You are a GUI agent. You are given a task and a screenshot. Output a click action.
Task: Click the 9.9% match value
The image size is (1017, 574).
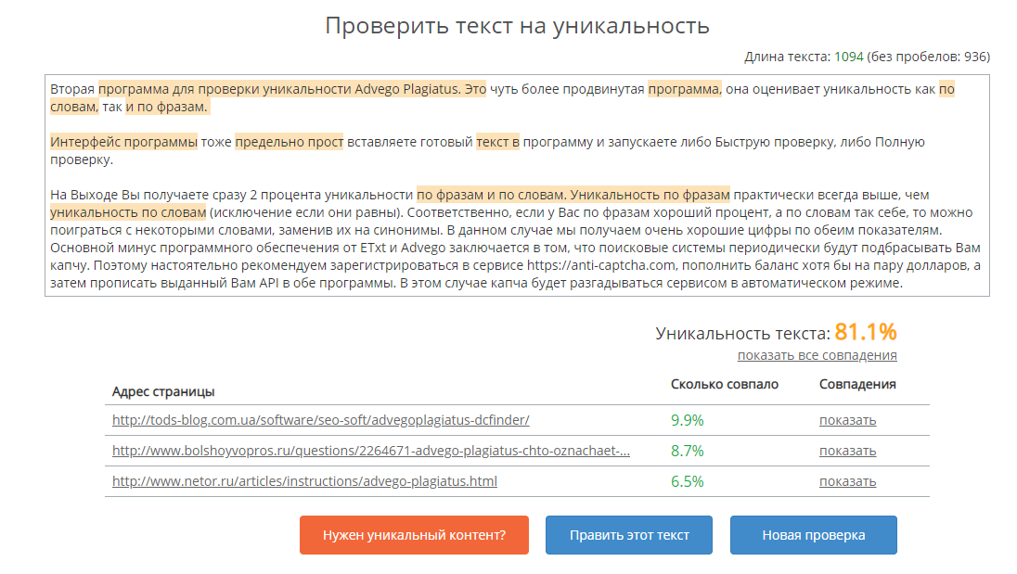point(687,420)
